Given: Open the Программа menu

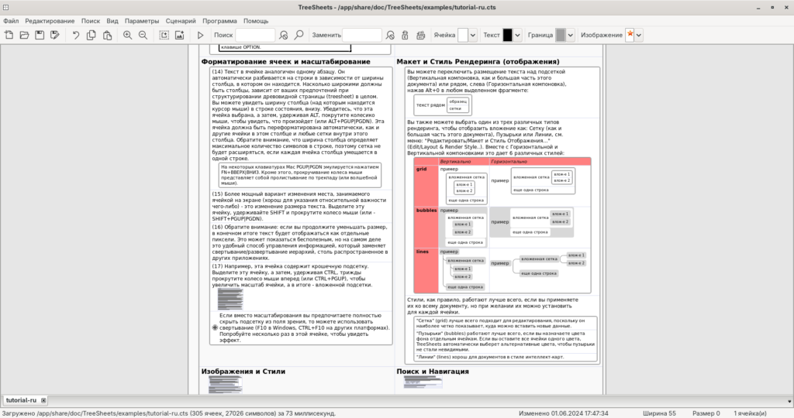Looking at the screenshot, I should click(x=219, y=21).
